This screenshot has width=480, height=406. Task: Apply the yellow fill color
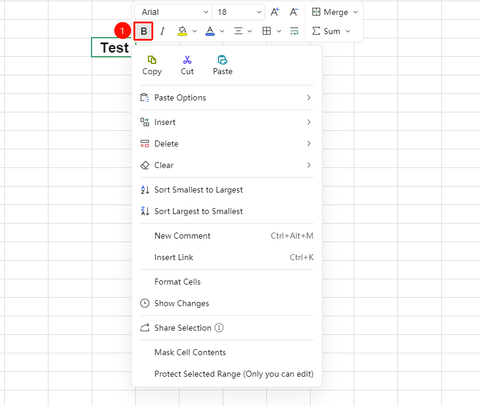click(183, 31)
